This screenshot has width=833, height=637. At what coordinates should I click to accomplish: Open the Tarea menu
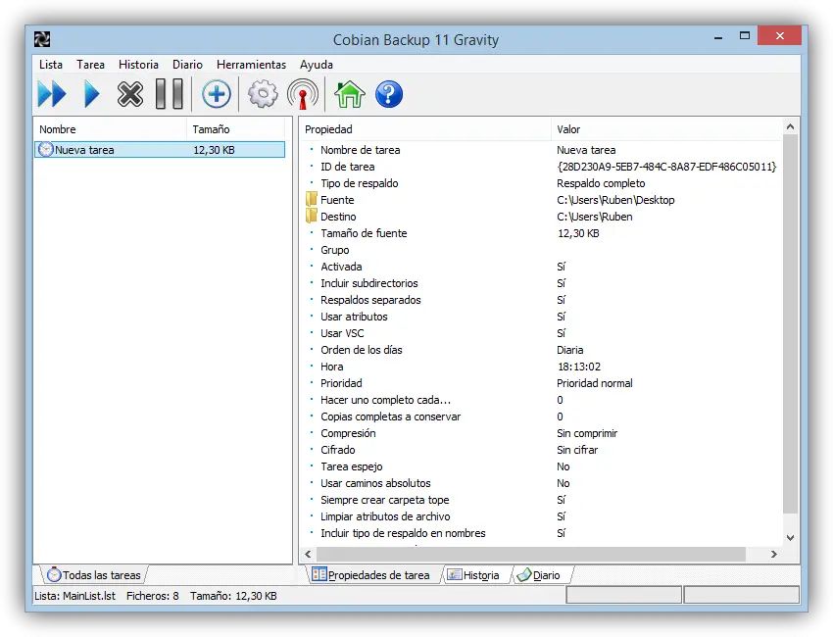click(x=90, y=65)
